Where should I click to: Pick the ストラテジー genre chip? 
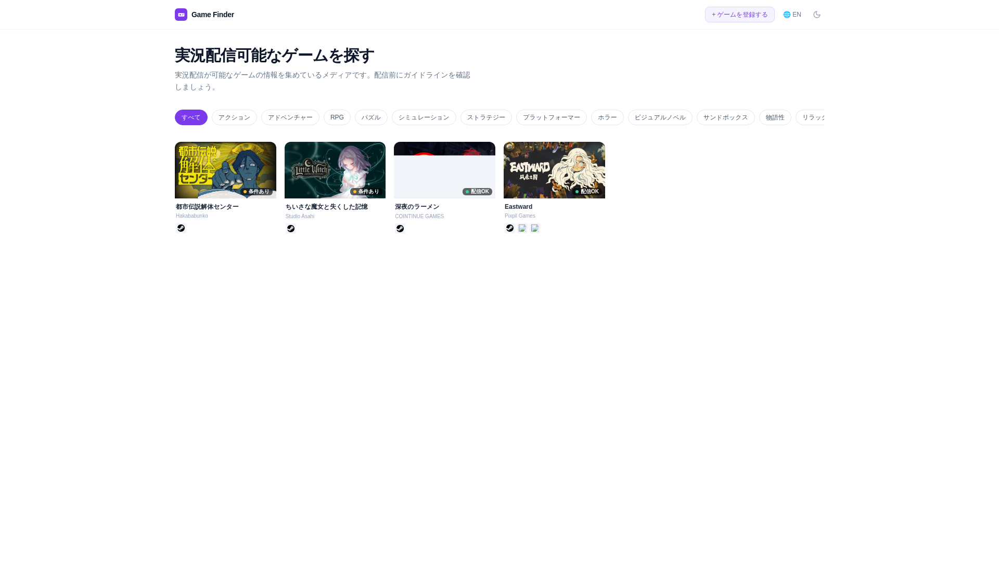point(486,117)
